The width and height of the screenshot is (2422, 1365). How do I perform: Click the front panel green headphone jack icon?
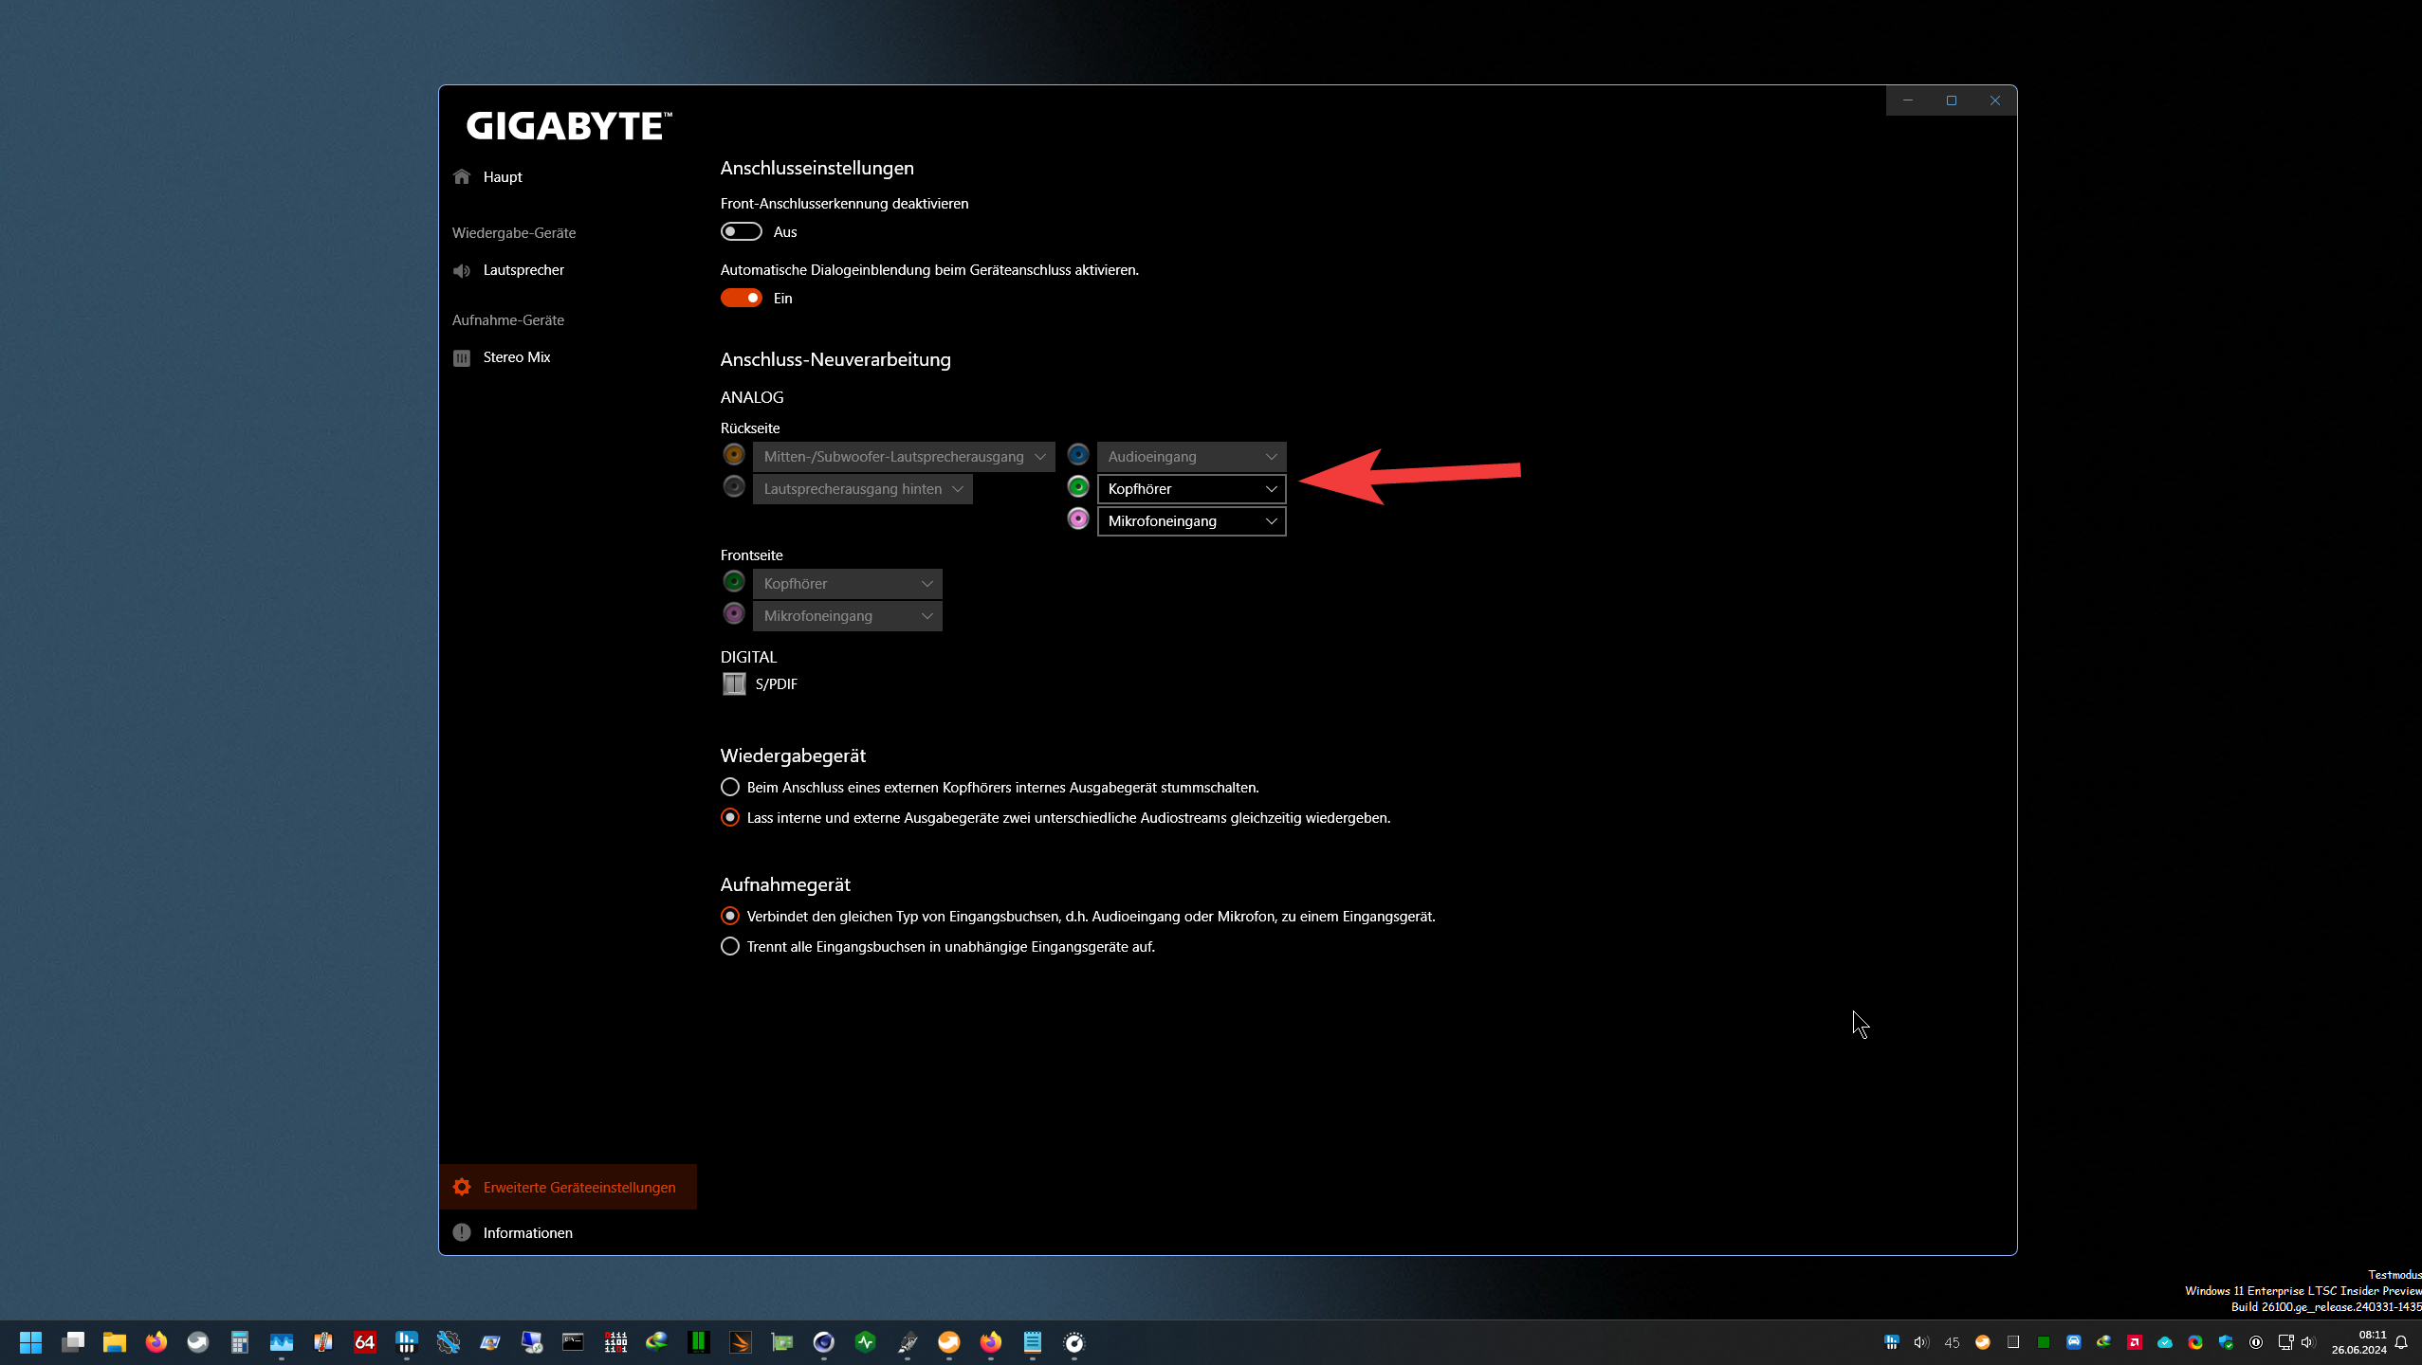pos(734,582)
